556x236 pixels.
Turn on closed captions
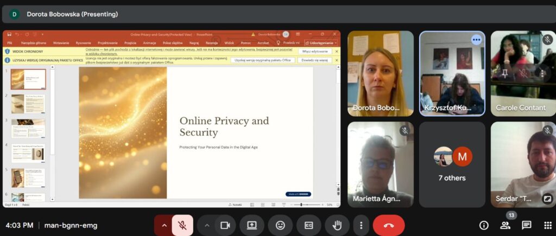point(308,225)
